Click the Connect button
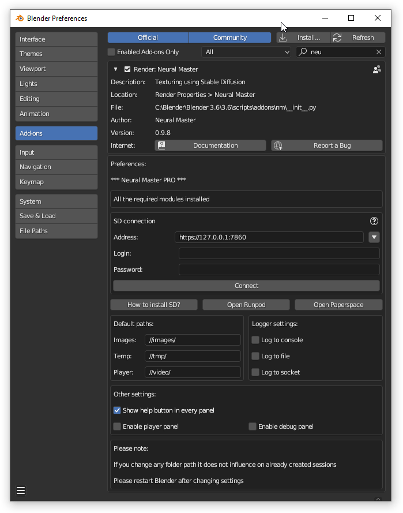Viewport: 403px width, 513px height. point(246,286)
